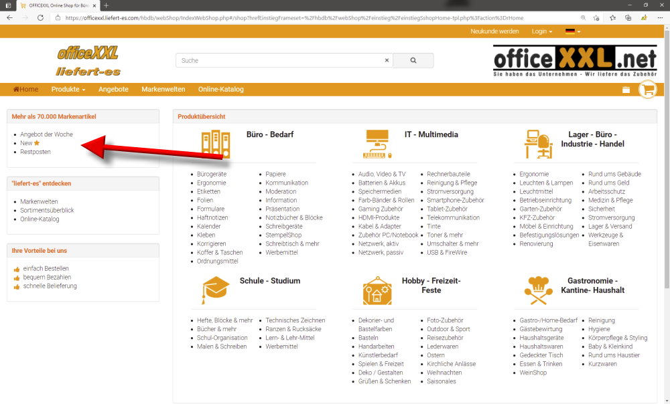Image resolution: width=670 pixels, height=404 pixels.
Task: Click the Schule - Studium graduation cap icon
Action: tap(216, 290)
